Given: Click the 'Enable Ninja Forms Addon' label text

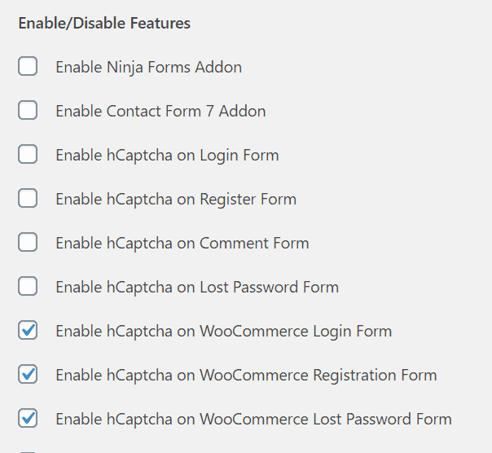Looking at the screenshot, I should [x=149, y=68].
